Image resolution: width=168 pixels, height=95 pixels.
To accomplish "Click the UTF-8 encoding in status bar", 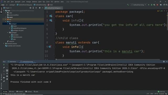I will (x=156, y=94).
